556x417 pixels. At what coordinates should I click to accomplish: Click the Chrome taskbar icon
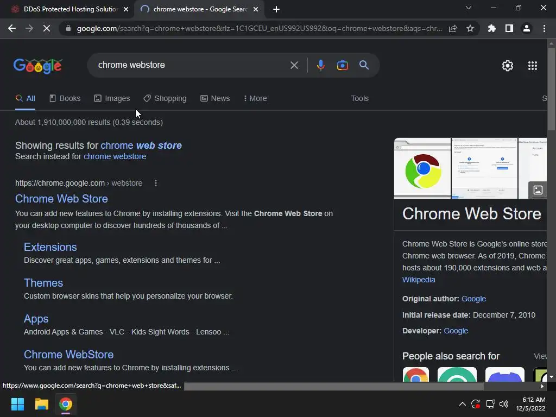(x=66, y=404)
